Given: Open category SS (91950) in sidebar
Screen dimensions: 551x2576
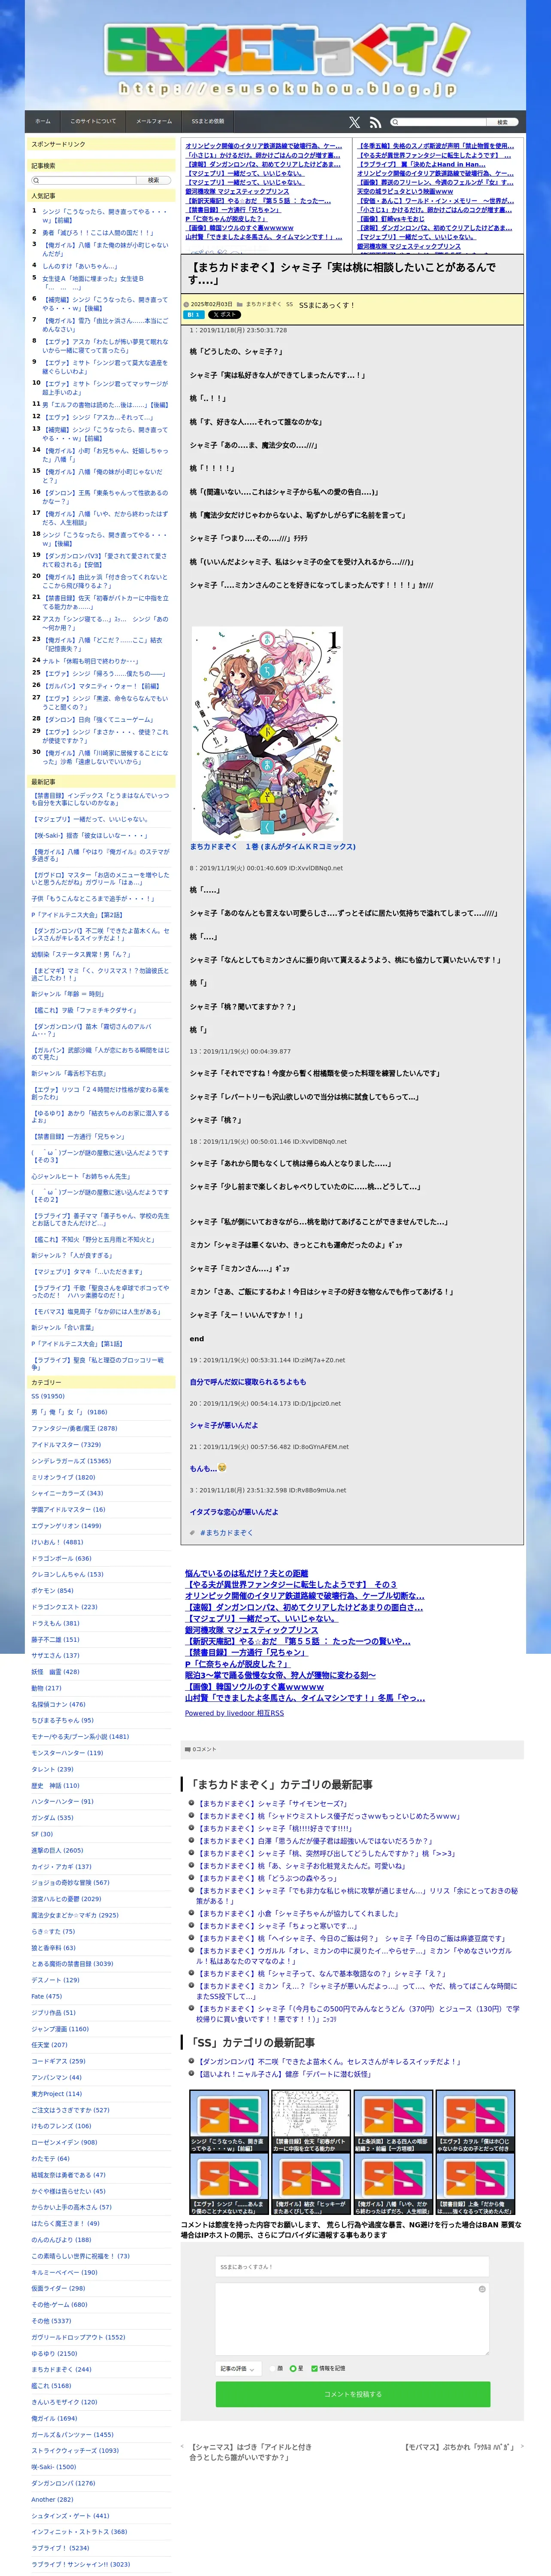Looking at the screenshot, I should [x=48, y=1396].
